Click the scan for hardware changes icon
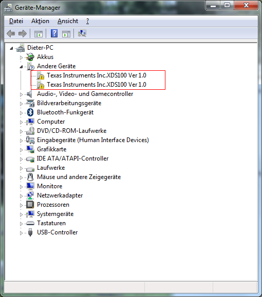Image resolution: width=262 pixels, height=297 pixels. point(82,33)
